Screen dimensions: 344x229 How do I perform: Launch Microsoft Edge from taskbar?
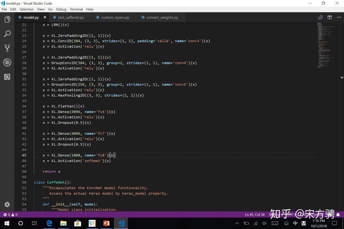[49, 223]
